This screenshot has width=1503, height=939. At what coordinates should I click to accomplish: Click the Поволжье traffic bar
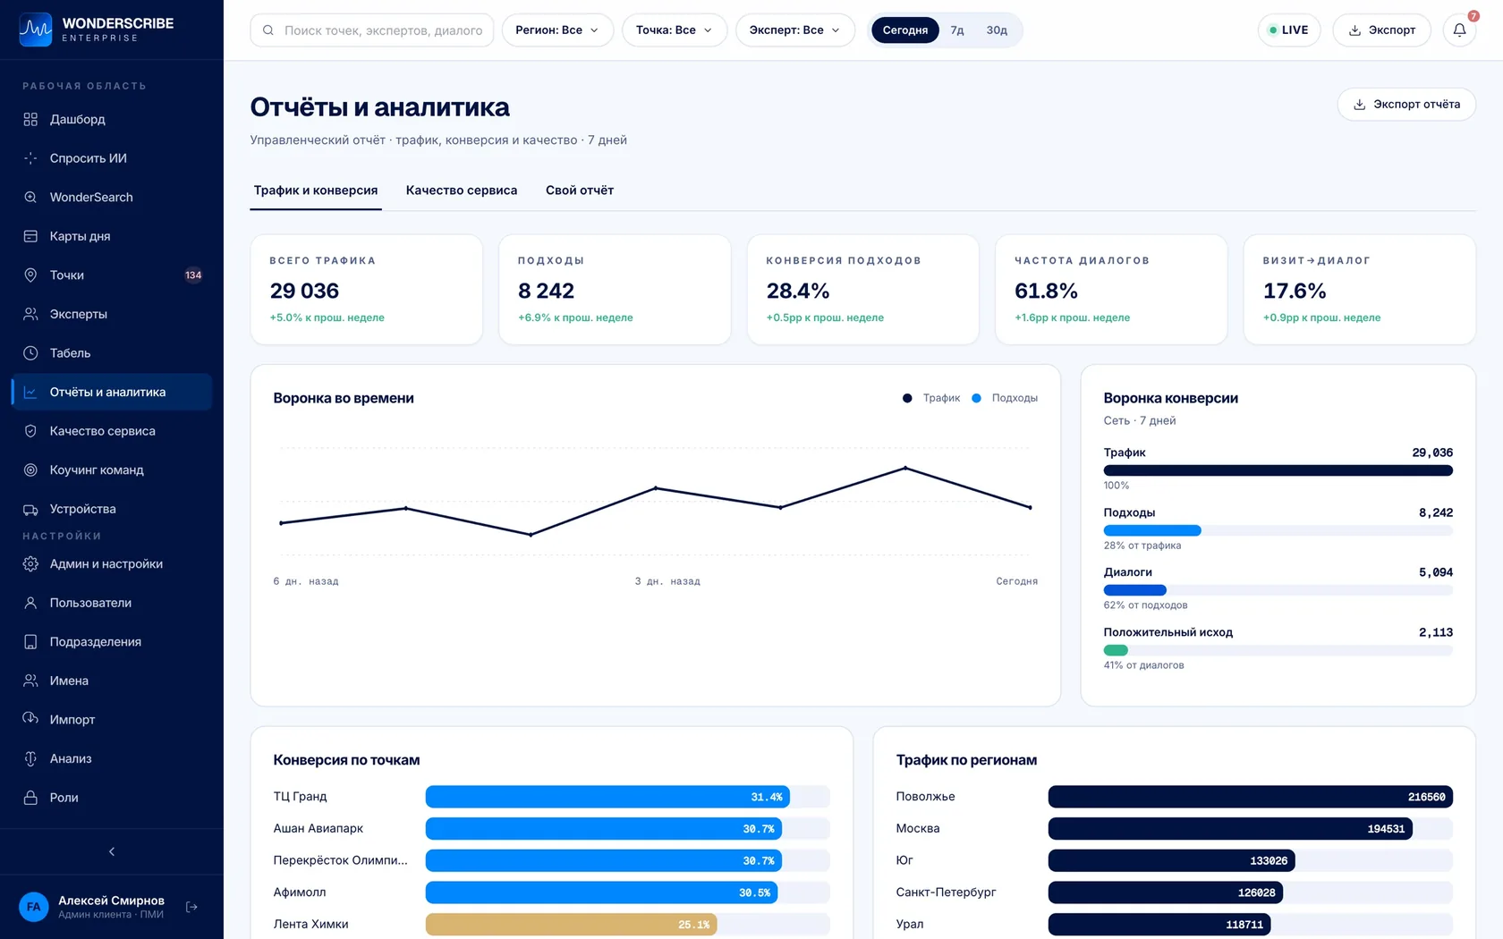tap(1251, 797)
